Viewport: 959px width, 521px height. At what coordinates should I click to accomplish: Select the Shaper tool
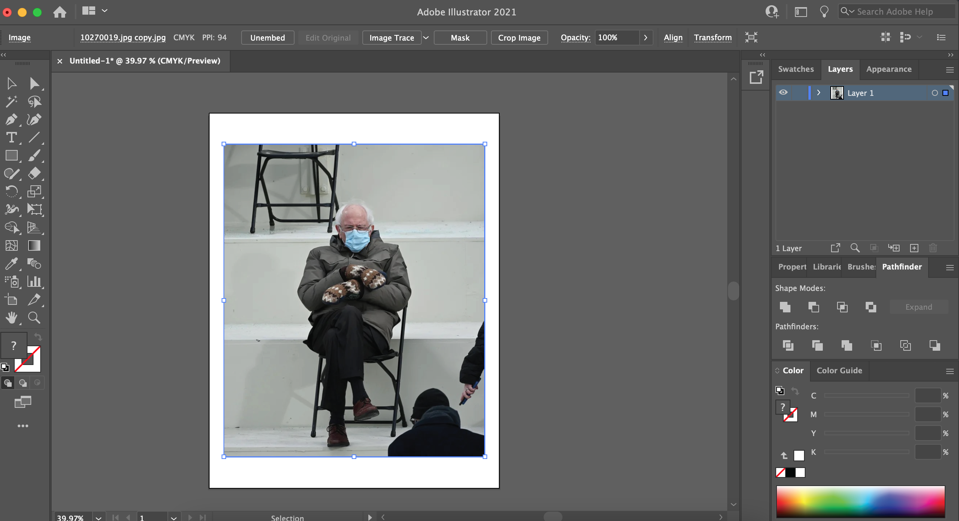(12, 174)
